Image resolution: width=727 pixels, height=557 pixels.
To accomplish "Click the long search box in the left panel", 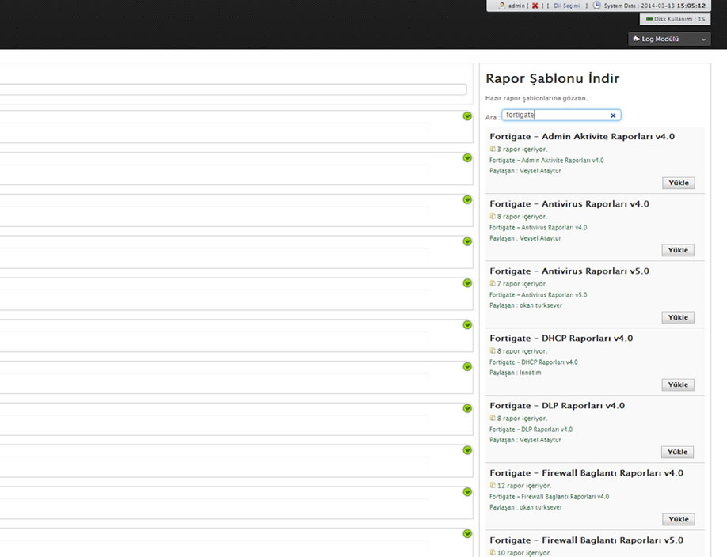I will click(x=233, y=89).
